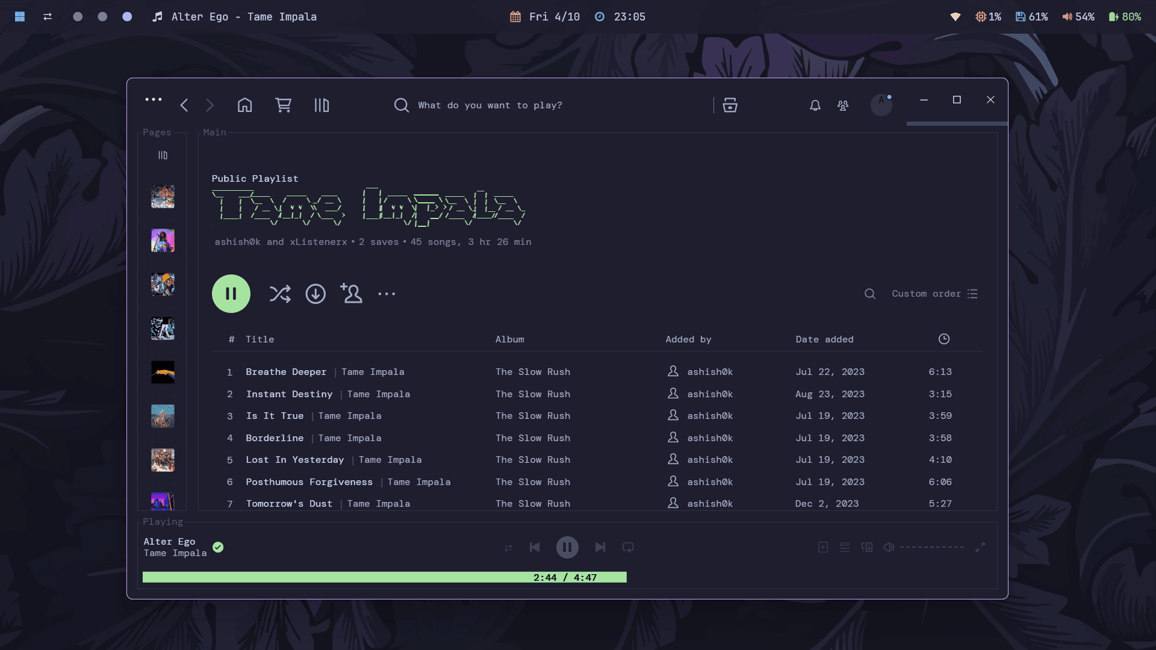The image size is (1156, 650).
Task: Open notifications bell
Action: click(815, 105)
